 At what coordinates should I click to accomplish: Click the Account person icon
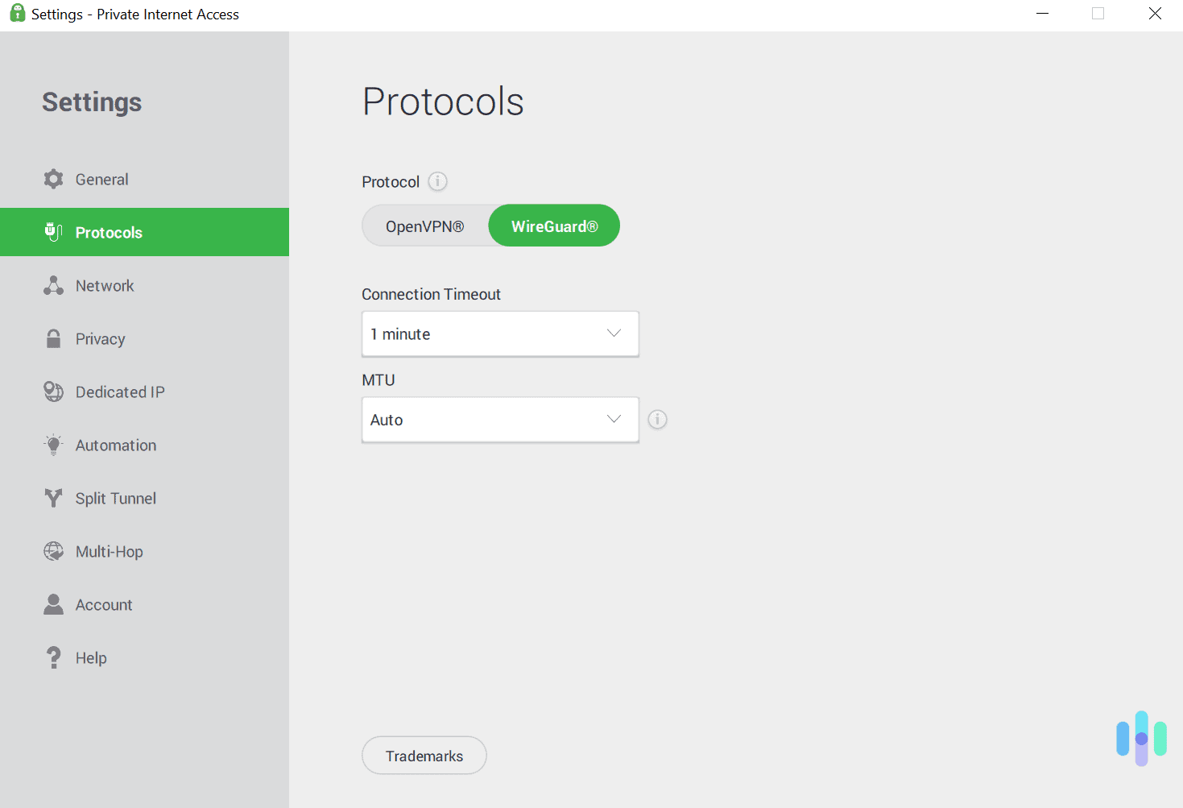[x=53, y=604]
